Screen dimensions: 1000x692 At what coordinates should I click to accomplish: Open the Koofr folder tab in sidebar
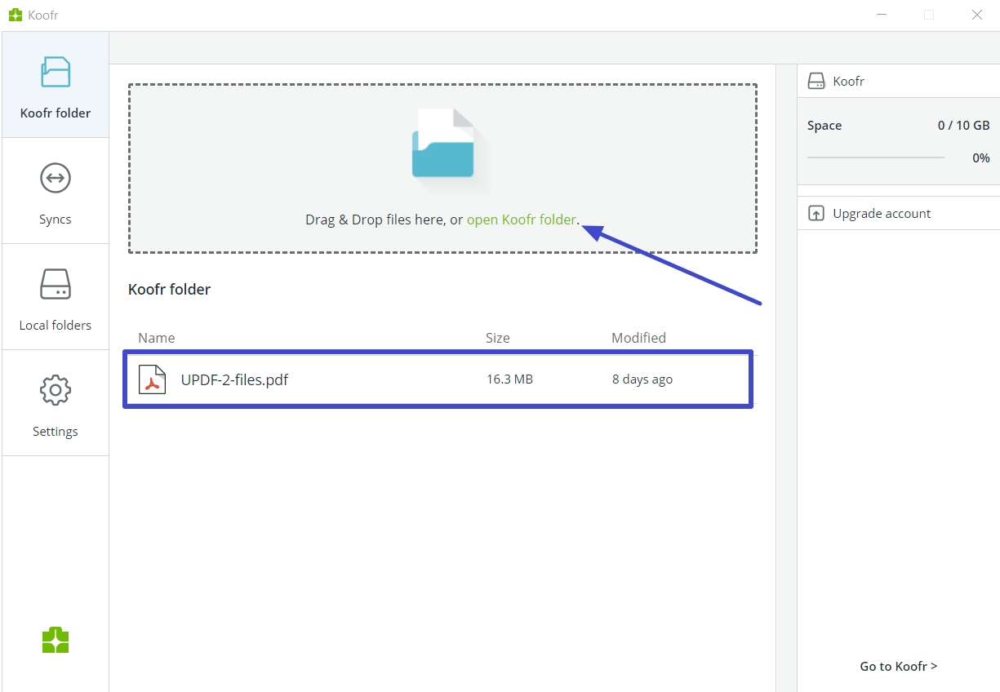point(55,85)
